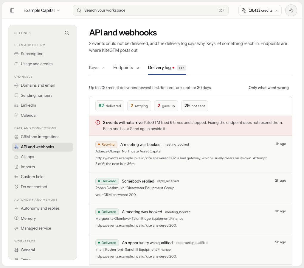Open Calendar channel settings
Viewport: 304px width, 268px height.
pos(43,116)
